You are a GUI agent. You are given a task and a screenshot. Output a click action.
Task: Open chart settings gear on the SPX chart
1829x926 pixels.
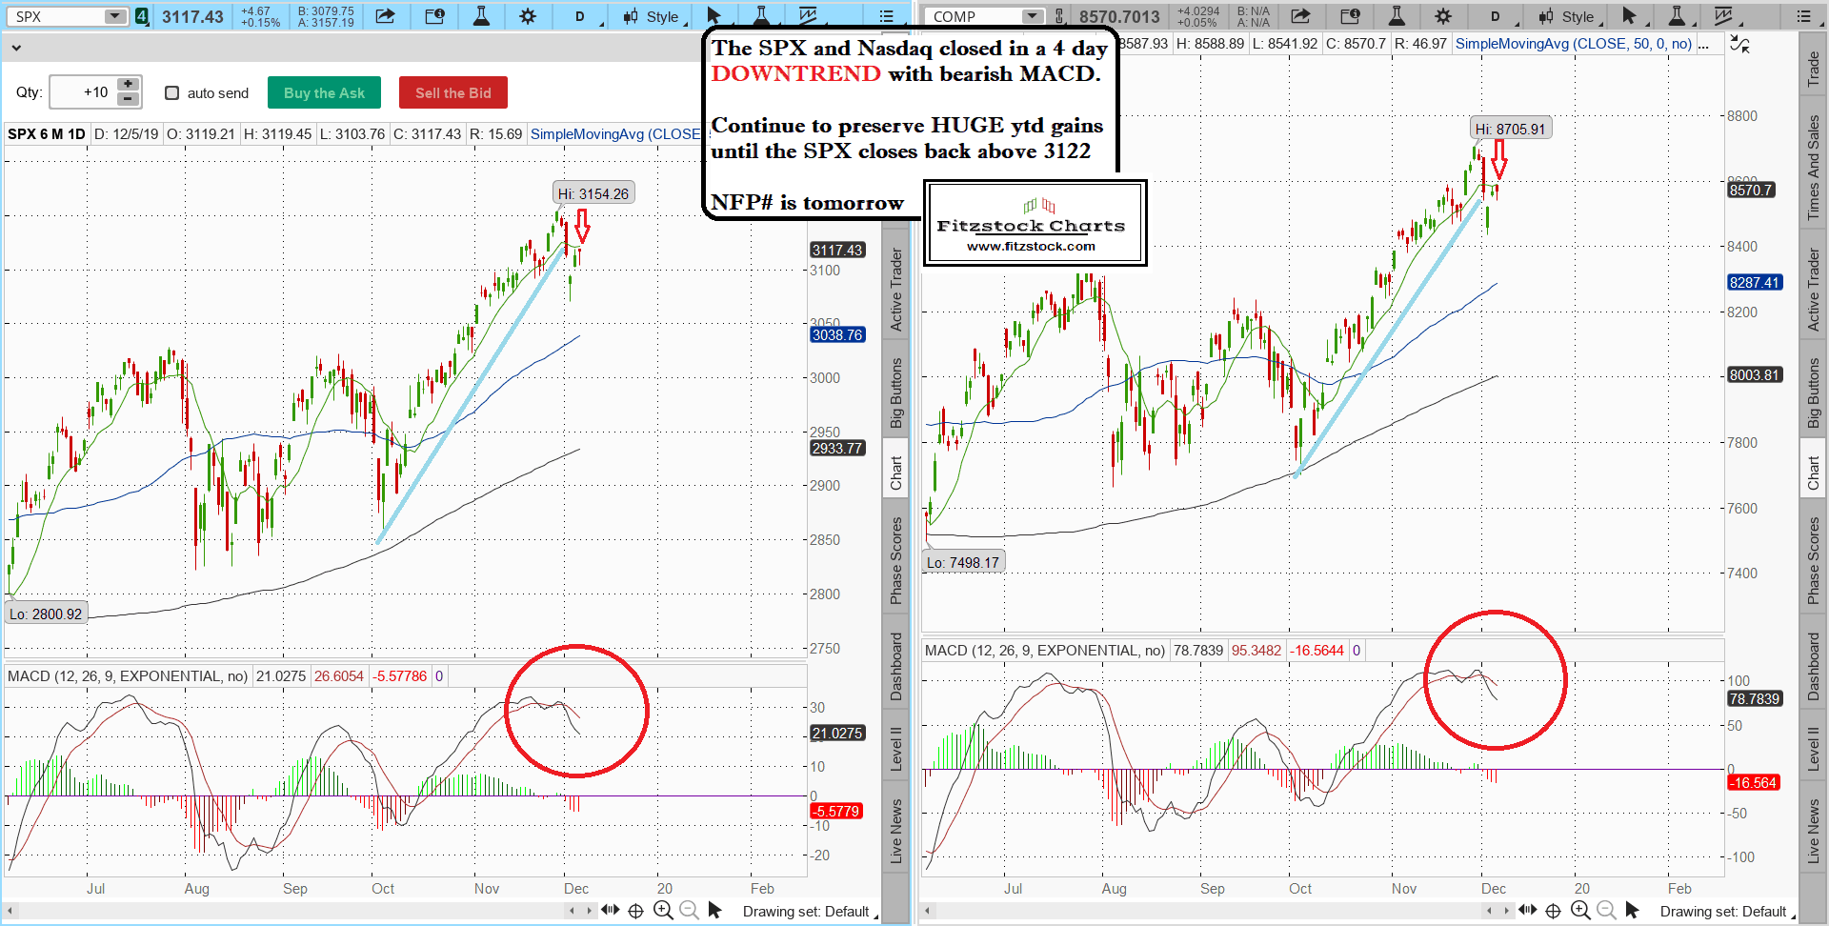coord(528,16)
